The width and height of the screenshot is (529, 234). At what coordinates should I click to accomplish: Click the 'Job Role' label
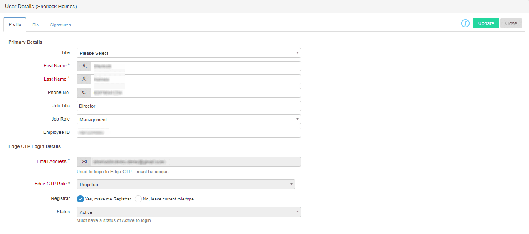pyautogui.click(x=61, y=119)
